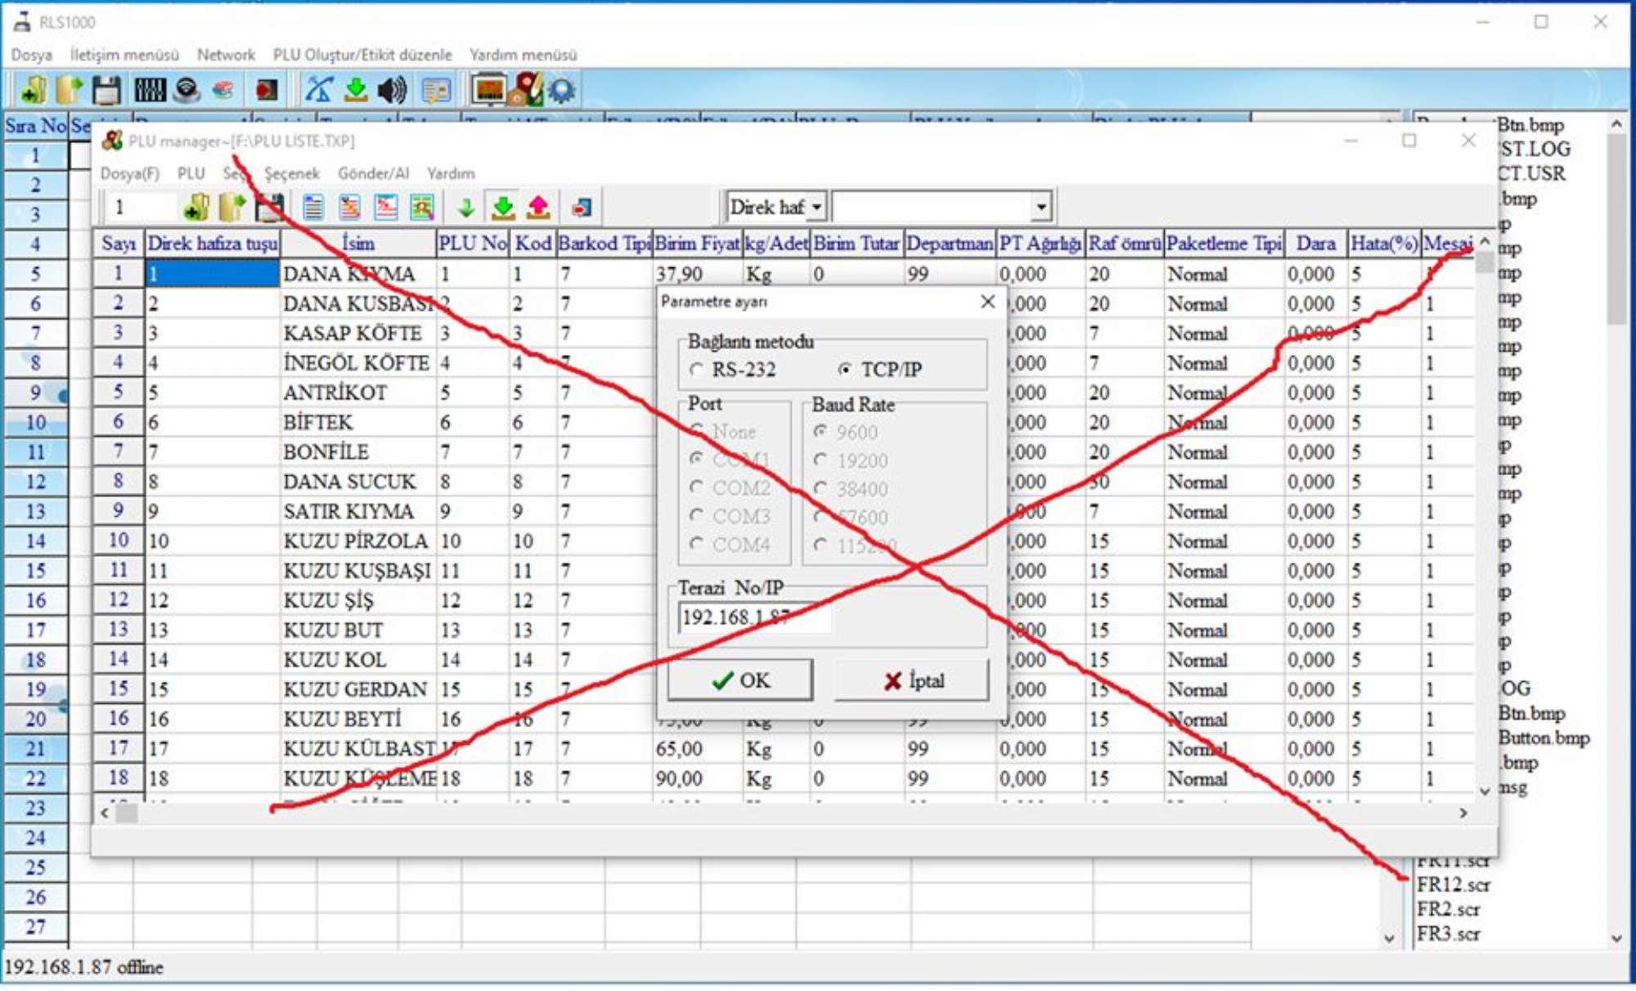Click the file list scrollbar down arrow
Viewport: 1636px width, 991px height.
pos(1616,939)
